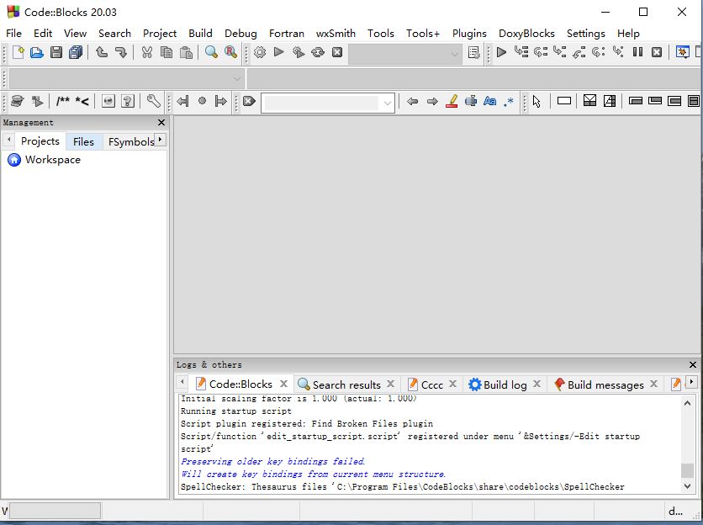This screenshot has width=703, height=525.
Task: Toggle the match case Aa option
Action: [x=489, y=101]
